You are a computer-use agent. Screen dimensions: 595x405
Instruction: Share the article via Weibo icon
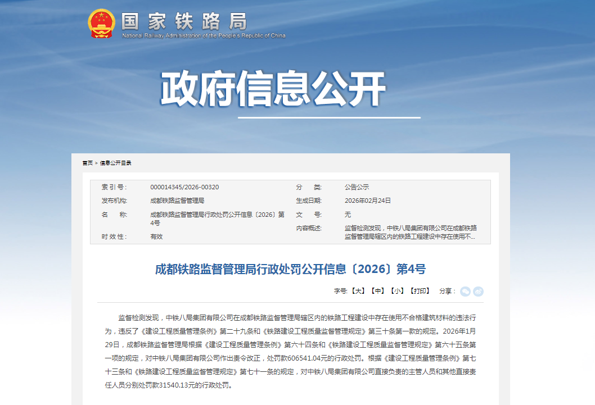pos(478,291)
